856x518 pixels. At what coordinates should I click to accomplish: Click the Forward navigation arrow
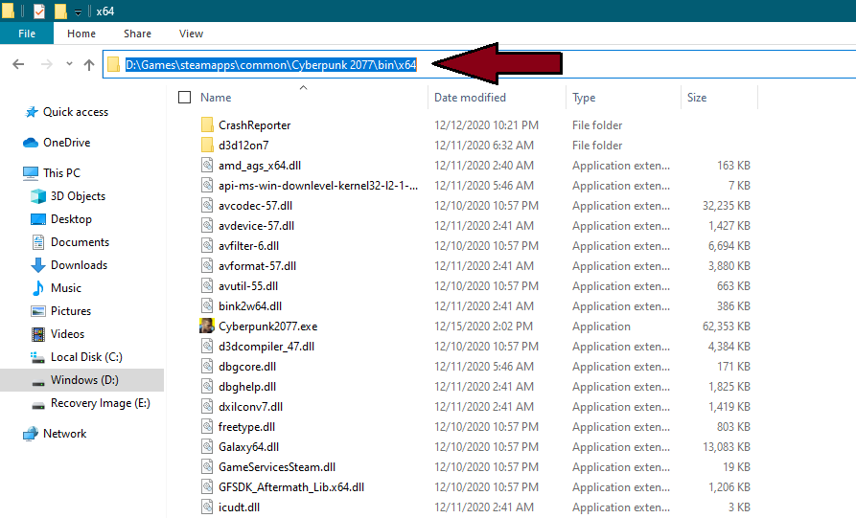[x=47, y=64]
